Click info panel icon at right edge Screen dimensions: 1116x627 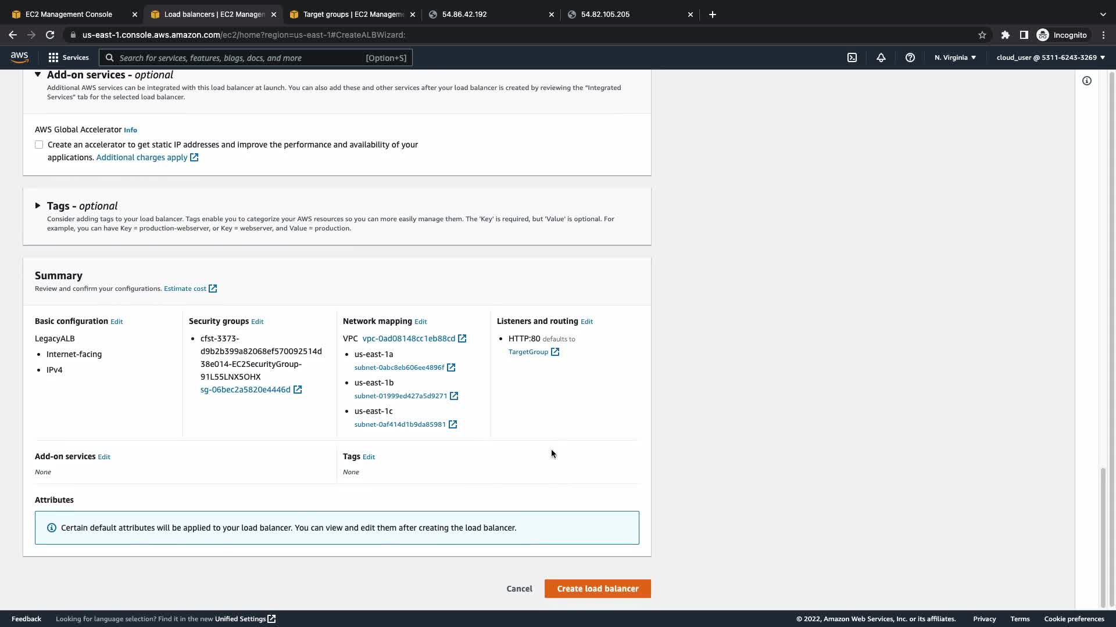coord(1087,81)
